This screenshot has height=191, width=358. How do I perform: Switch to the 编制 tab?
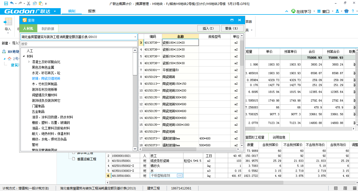[x=71, y=11]
